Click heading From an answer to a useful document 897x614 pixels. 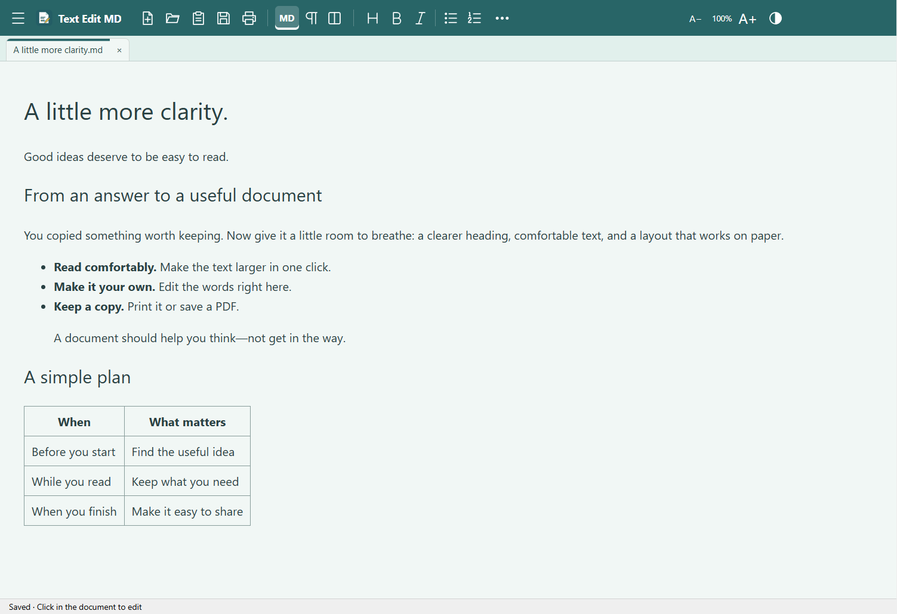(x=173, y=196)
